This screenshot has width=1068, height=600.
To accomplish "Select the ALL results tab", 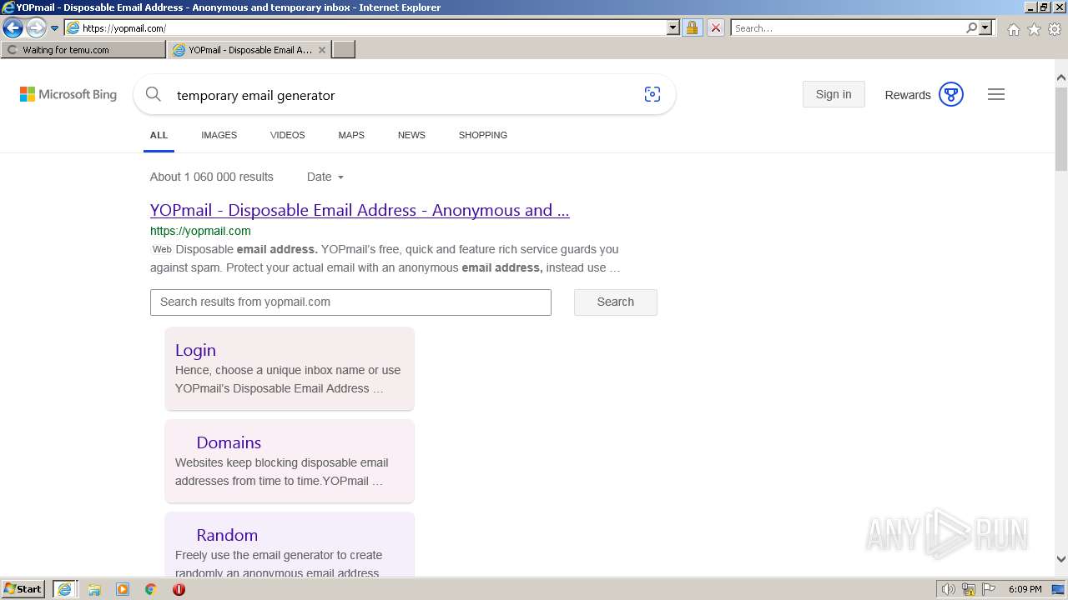I will coord(159,135).
